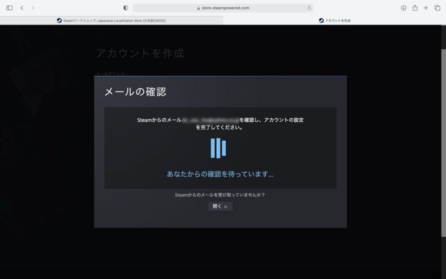Toggle the Safari sidebar icon

9,8
